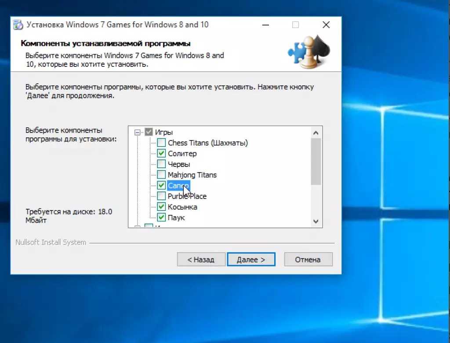
Task: Minimize the installer window
Action: pyautogui.click(x=265, y=25)
